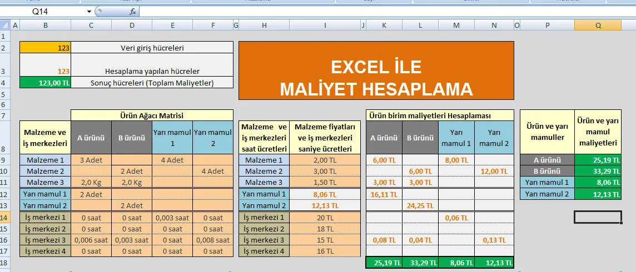Click the Ürün birim maliyetleri Hesaplaması header
The image size is (636, 272).
pyautogui.click(x=439, y=115)
